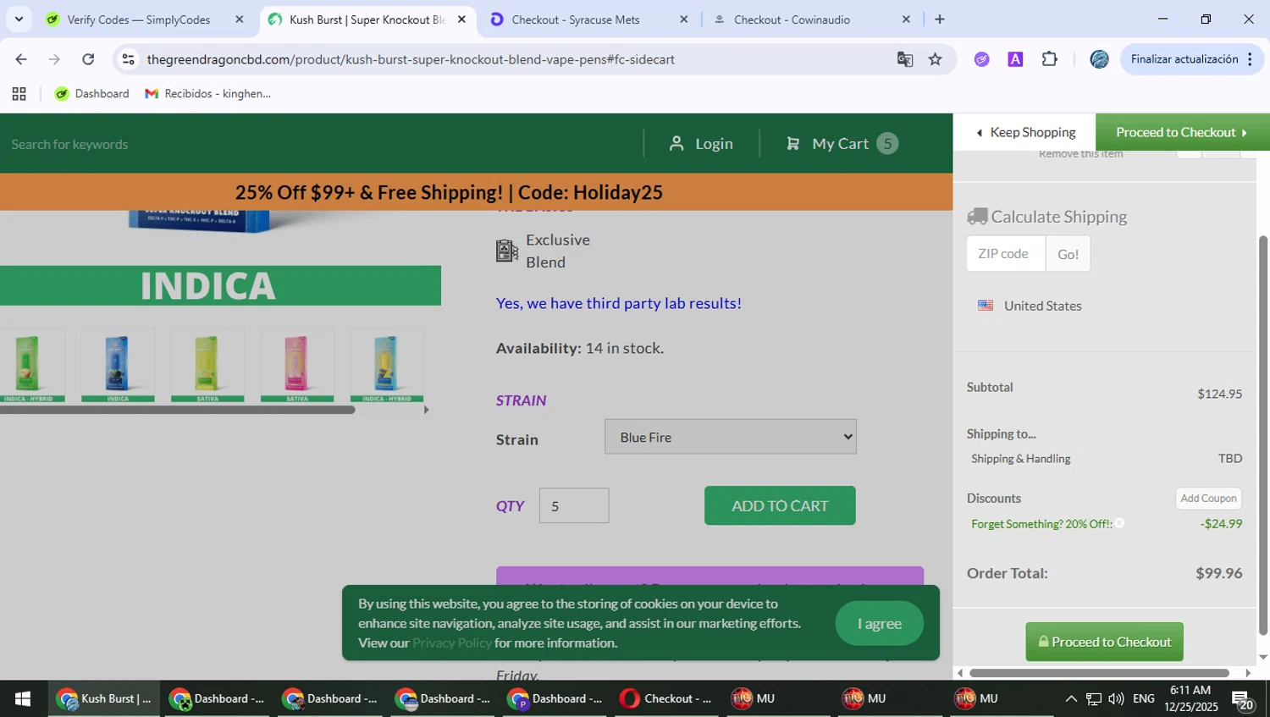
Task: Focus the ZIP code field
Action: (x=1006, y=254)
